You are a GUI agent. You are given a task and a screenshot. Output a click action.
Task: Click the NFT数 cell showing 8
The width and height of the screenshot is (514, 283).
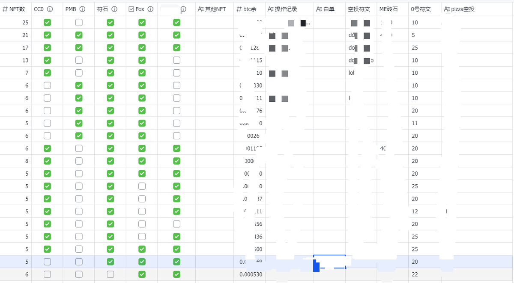pos(16,161)
